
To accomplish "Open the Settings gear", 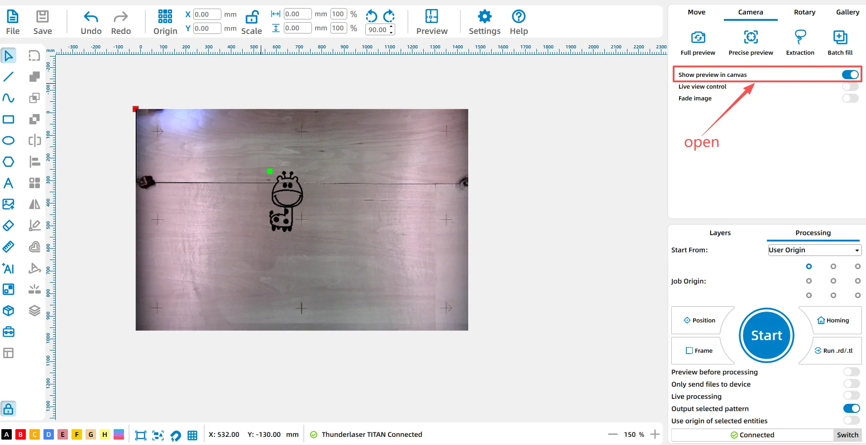I will (x=484, y=17).
